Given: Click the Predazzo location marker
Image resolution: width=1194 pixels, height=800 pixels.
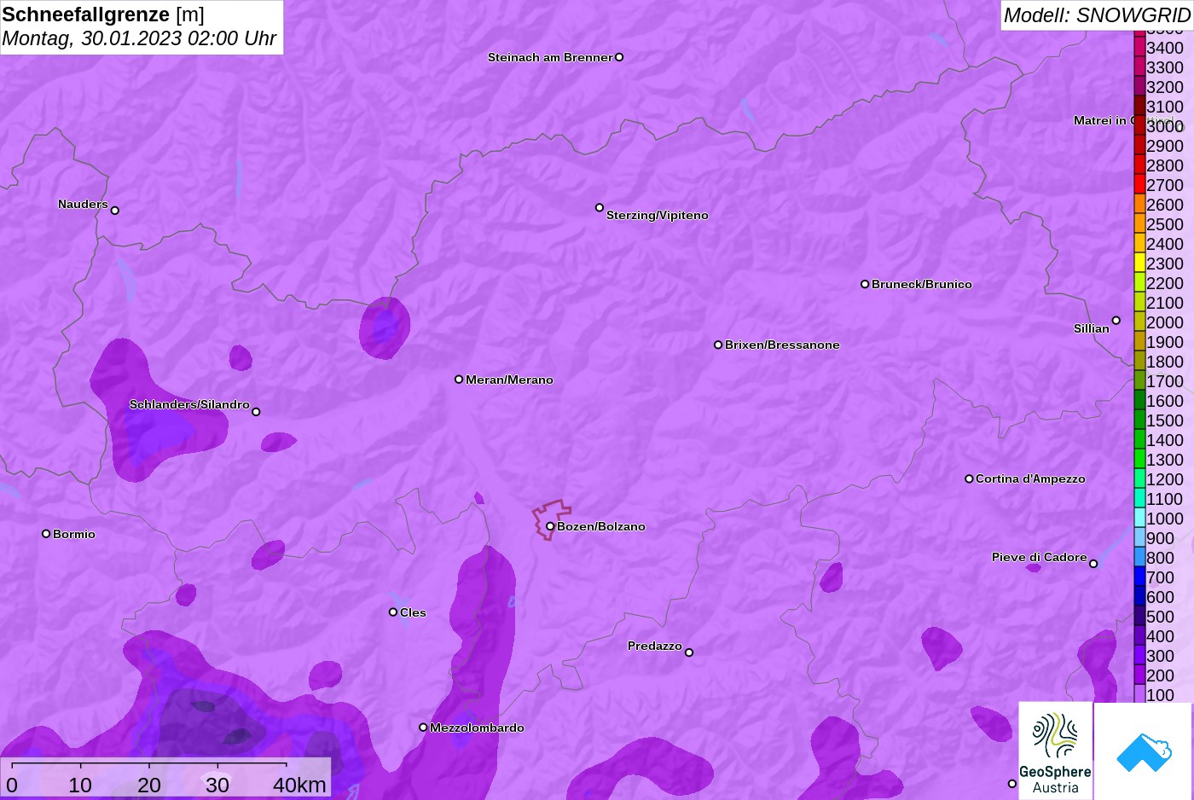Looking at the screenshot, I should tap(689, 652).
